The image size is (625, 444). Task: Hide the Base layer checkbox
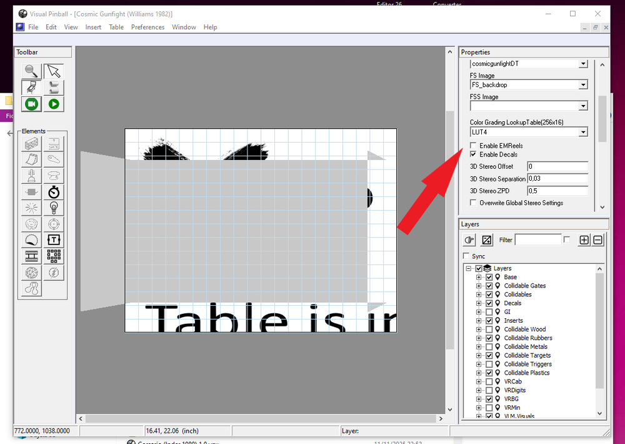(489, 277)
